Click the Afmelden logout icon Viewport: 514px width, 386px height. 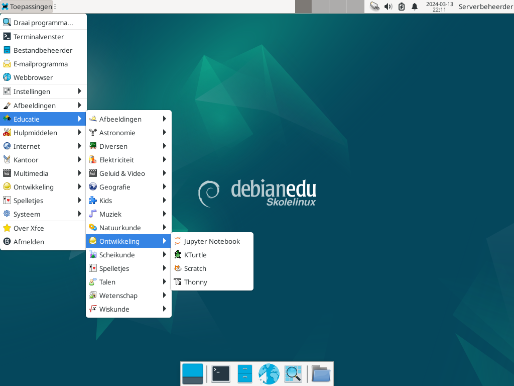click(7, 242)
